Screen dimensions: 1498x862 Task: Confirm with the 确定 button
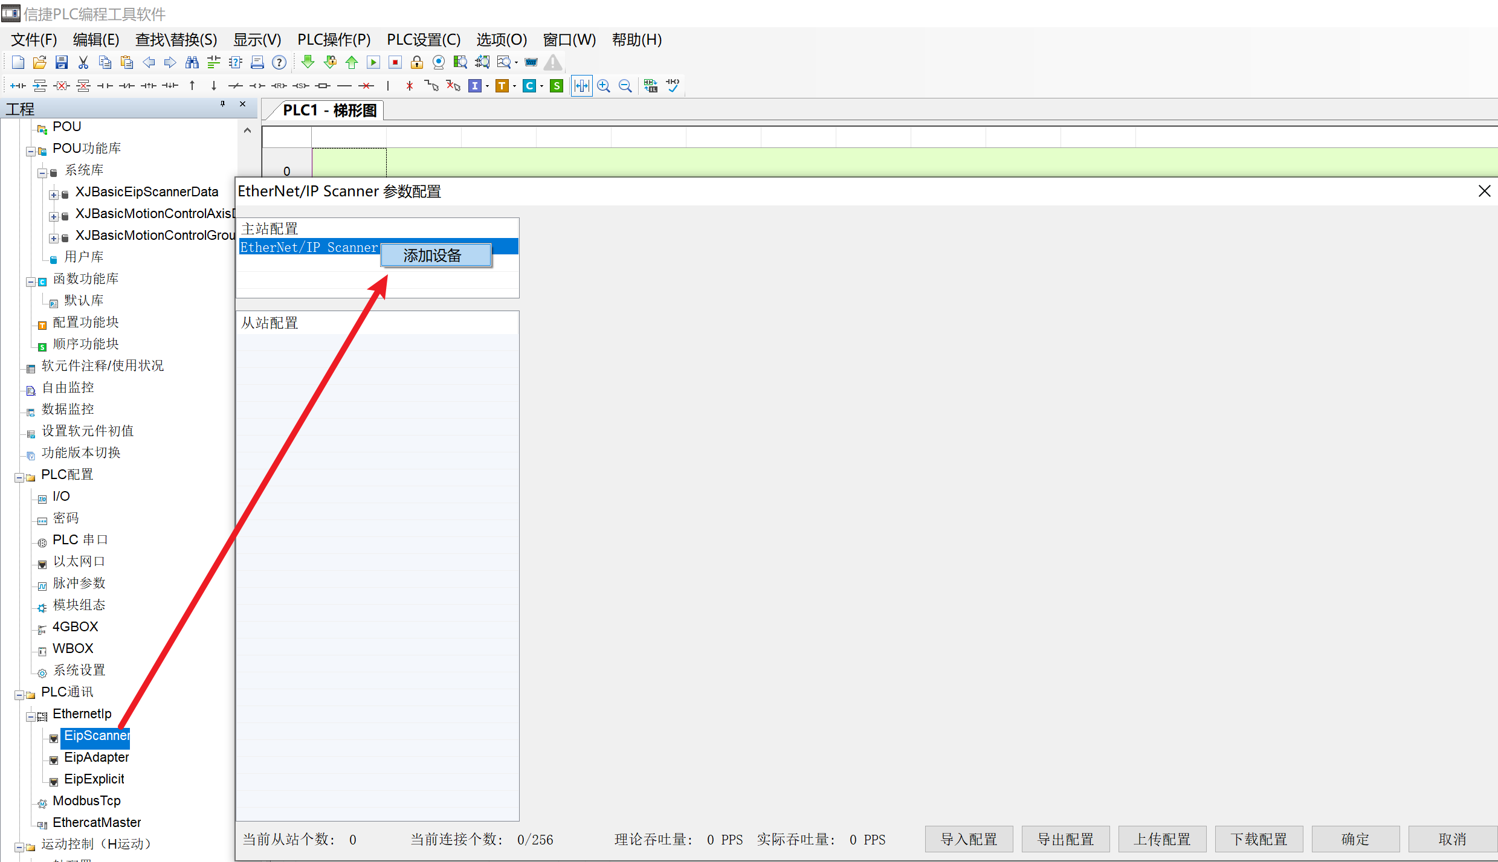click(x=1355, y=839)
